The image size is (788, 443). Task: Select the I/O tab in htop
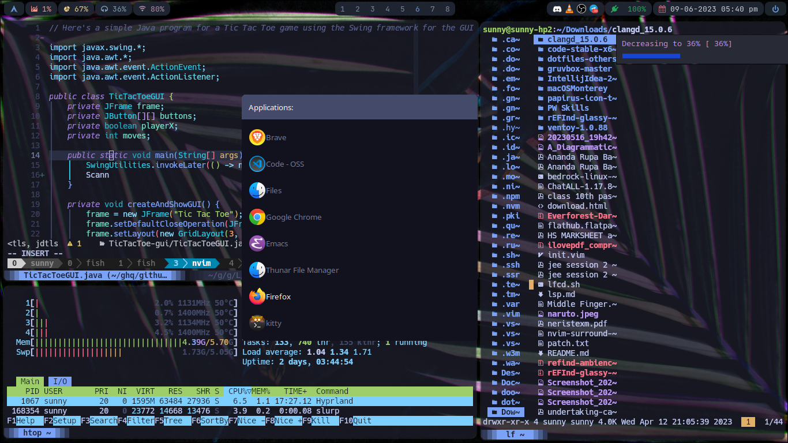click(60, 381)
